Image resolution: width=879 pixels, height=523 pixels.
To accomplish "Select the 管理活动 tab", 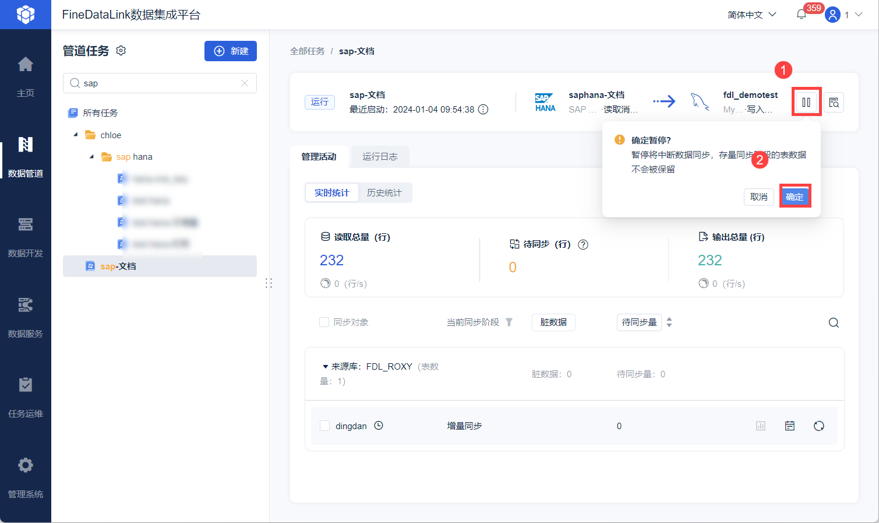I will click(319, 157).
